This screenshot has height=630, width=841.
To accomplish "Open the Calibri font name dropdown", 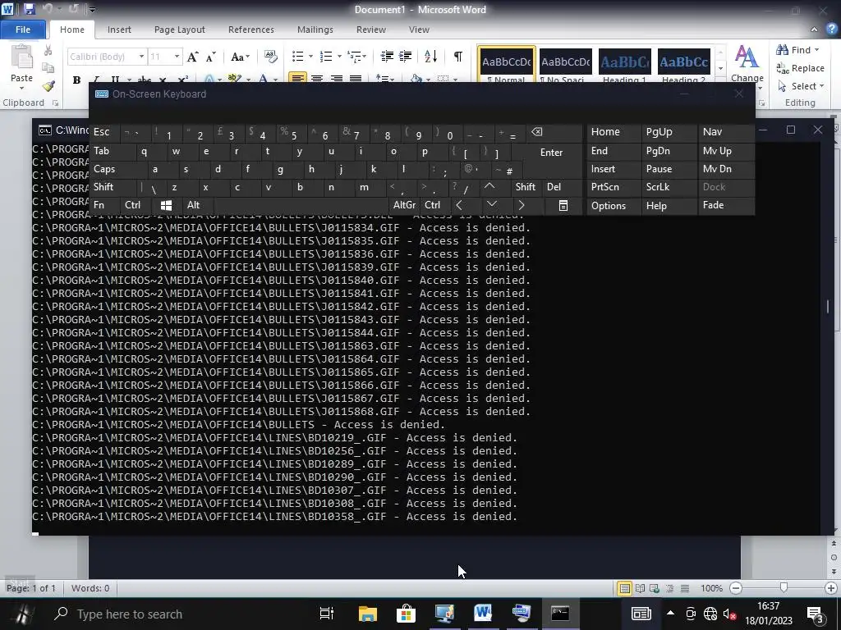I will point(141,57).
